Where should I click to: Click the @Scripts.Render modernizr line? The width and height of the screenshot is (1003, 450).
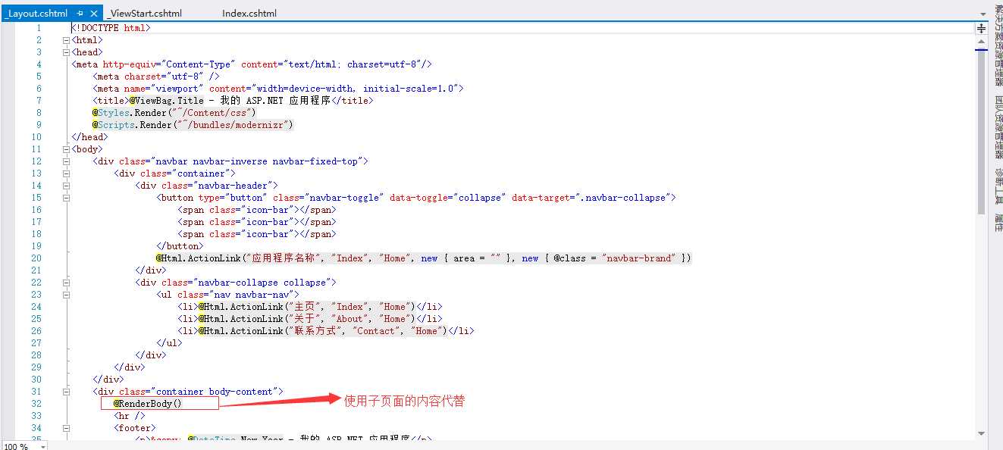(193, 125)
